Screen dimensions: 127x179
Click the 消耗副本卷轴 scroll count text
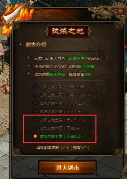pos(63,148)
